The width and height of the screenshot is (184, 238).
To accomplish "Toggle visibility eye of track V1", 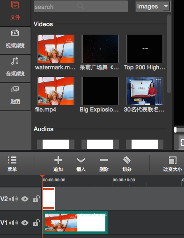I will (25, 223).
